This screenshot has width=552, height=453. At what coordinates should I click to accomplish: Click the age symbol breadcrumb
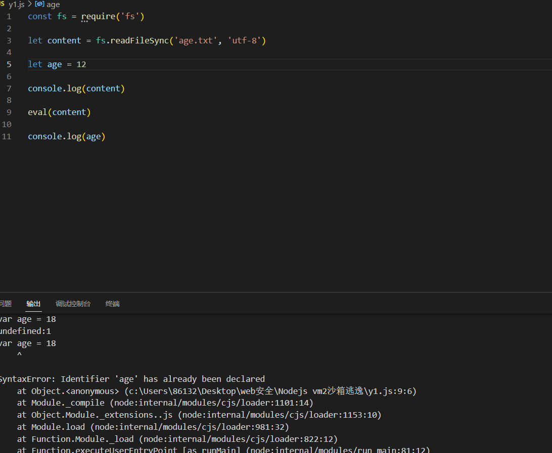53,5
